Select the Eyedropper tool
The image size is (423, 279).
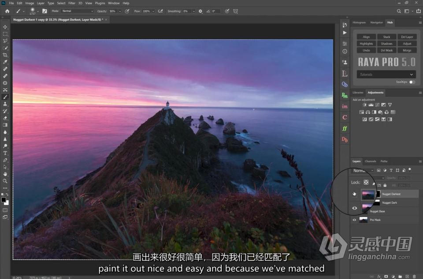coord(5,62)
